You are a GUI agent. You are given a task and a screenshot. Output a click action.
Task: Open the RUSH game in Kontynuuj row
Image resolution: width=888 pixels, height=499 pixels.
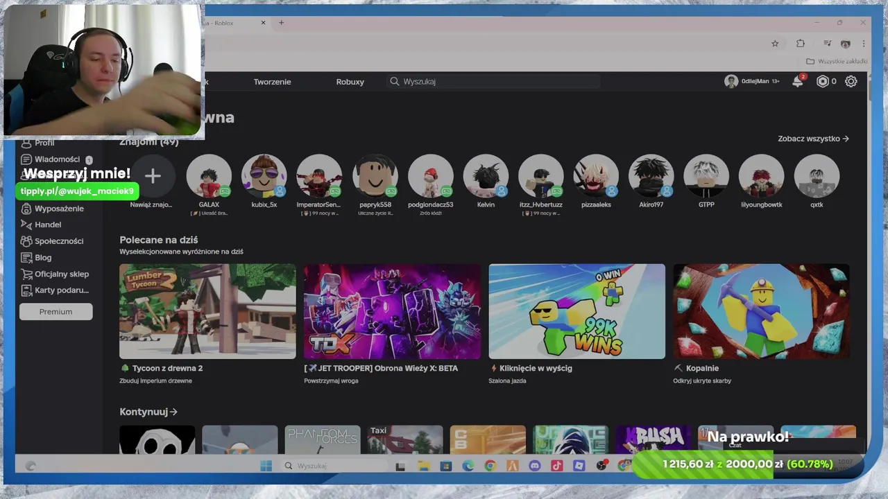(654, 439)
